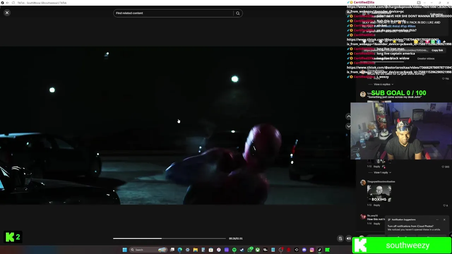The width and height of the screenshot is (452, 254).
Task: Expand View 6 replies
Action: (383, 84)
